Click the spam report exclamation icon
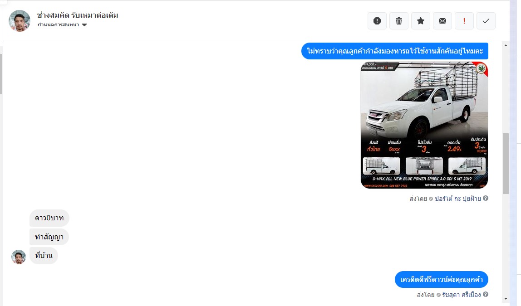 [377, 21]
